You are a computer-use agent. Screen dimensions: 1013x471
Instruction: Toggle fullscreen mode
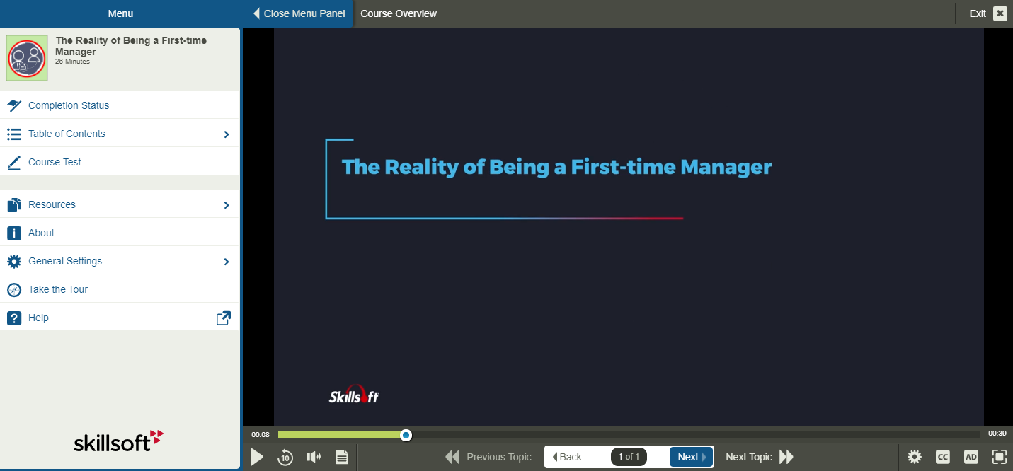click(999, 457)
